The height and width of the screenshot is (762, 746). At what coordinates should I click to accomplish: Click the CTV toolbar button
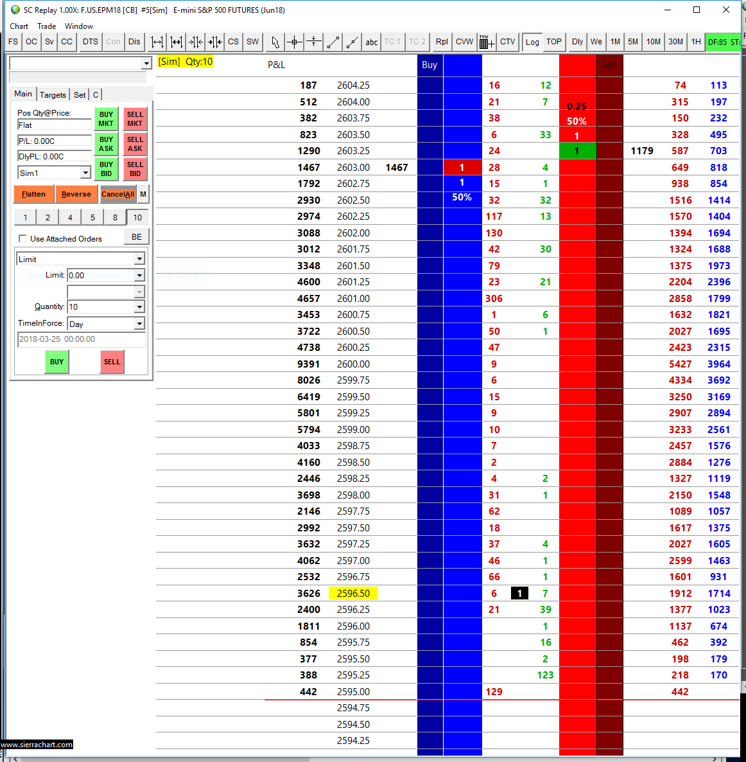(508, 42)
